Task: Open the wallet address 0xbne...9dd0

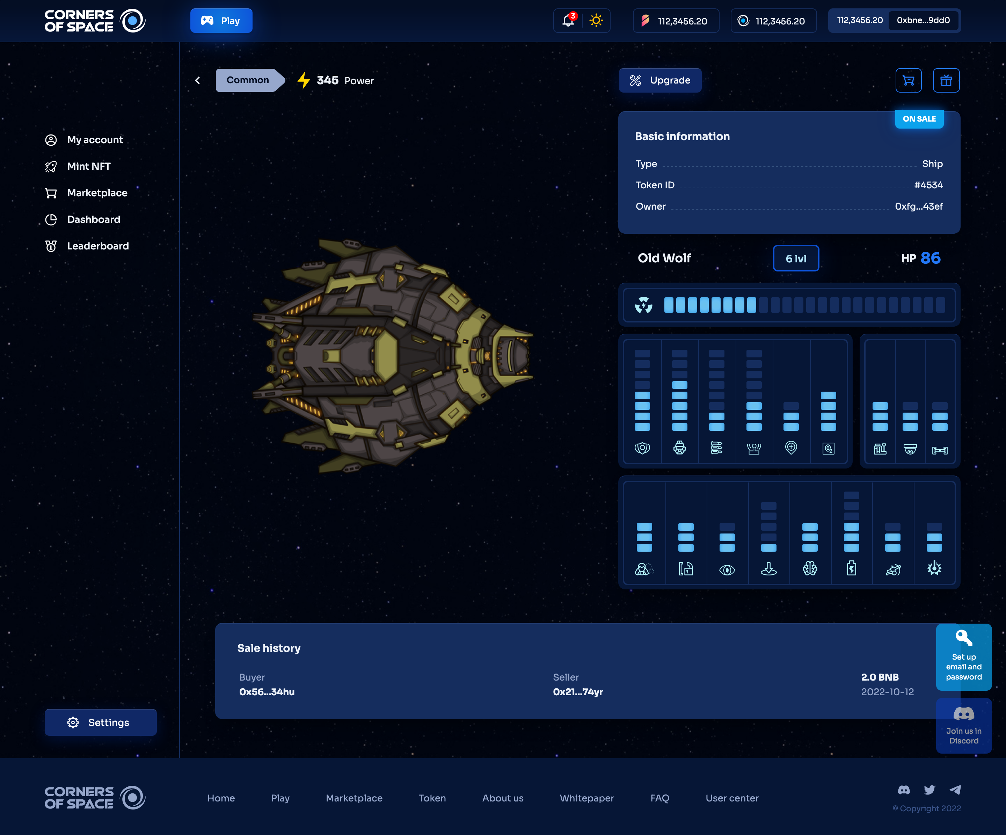Action: pos(923,20)
